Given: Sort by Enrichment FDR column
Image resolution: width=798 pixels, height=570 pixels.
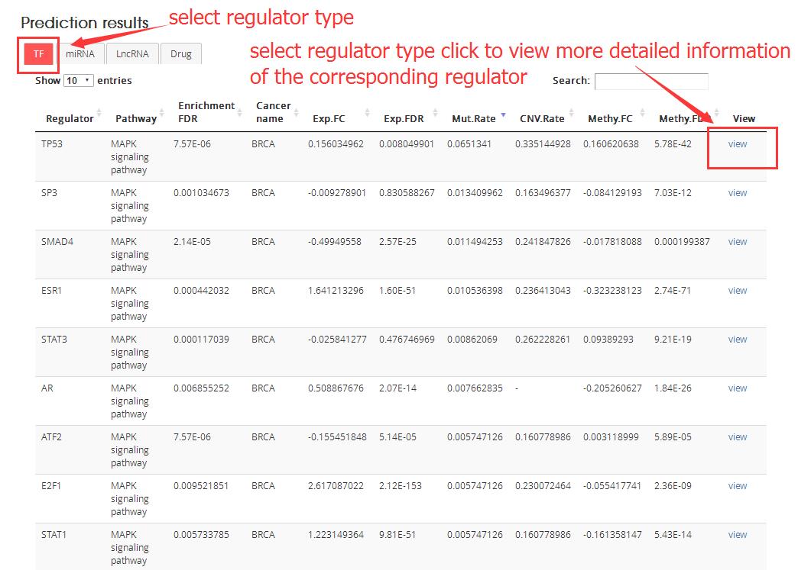Looking at the screenshot, I should click(x=206, y=112).
